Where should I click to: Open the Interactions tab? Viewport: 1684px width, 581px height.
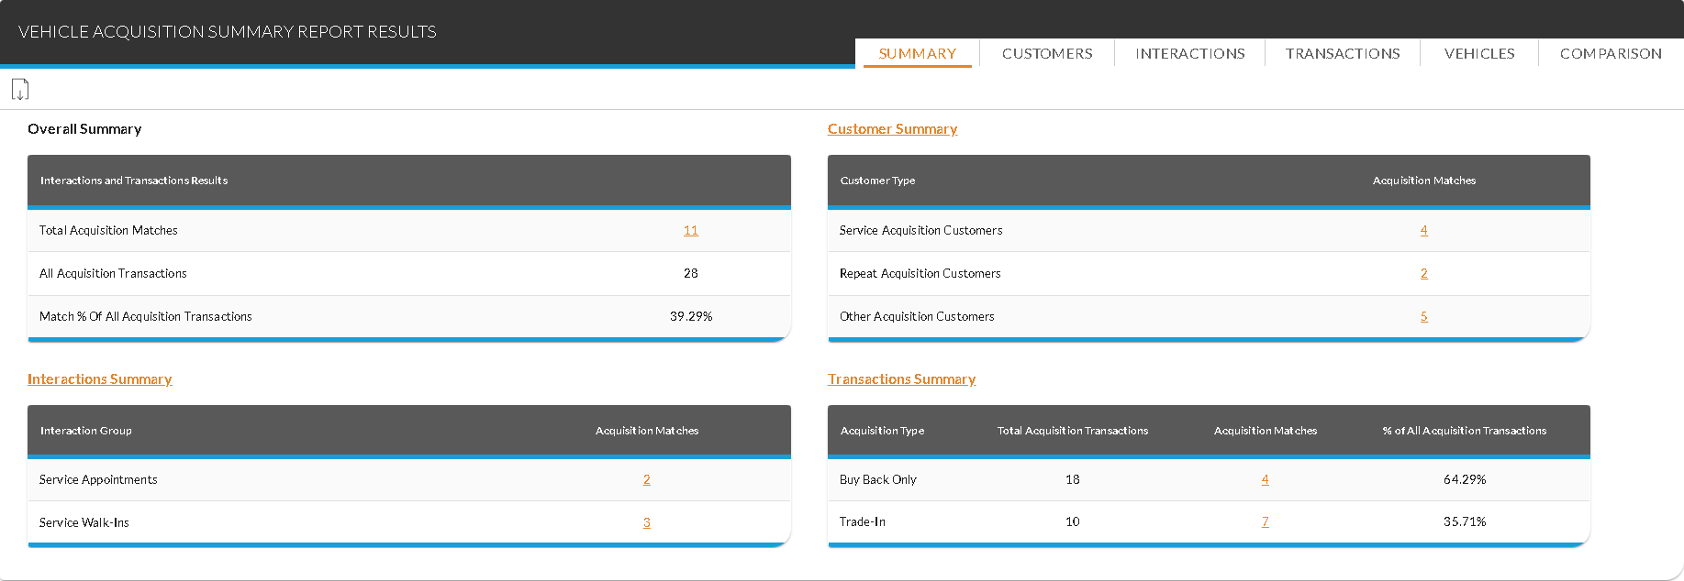[x=1189, y=54]
